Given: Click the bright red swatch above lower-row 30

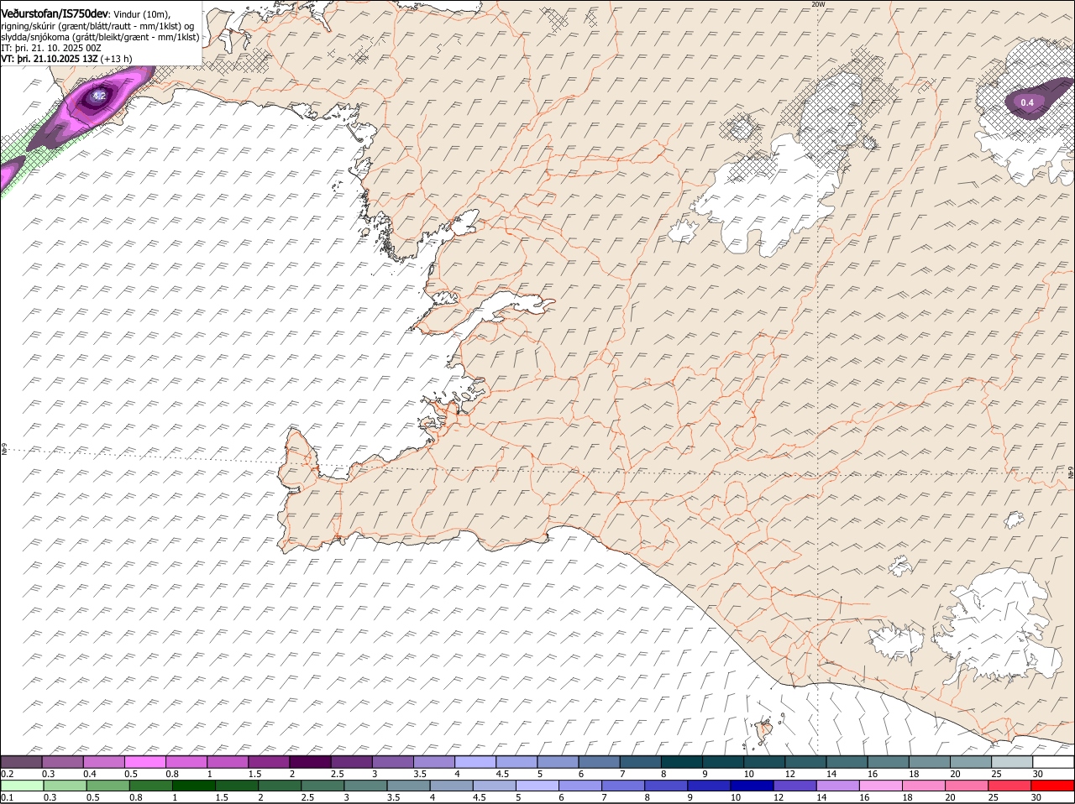Looking at the screenshot, I should pos(1052,786).
